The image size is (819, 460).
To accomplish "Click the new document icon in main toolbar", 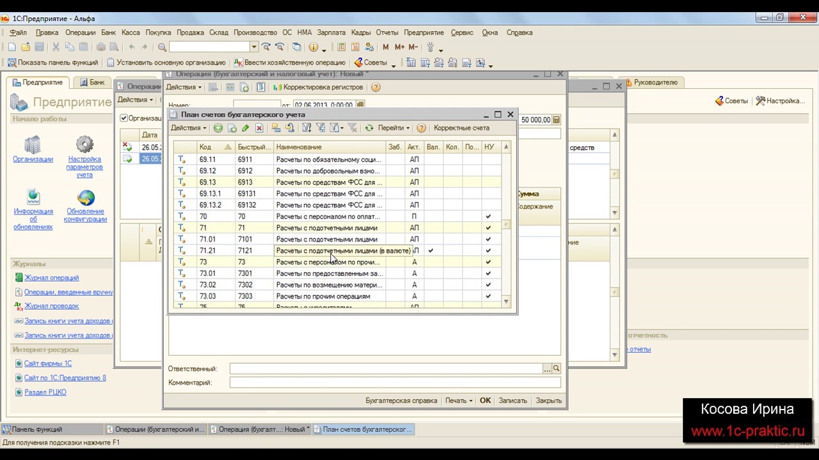I will (x=12, y=47).
